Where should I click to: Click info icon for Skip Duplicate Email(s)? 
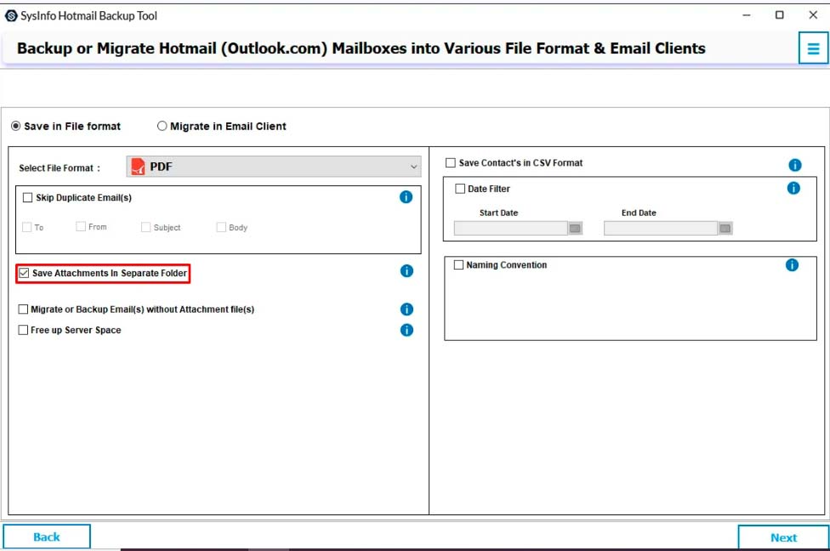point(406,197)
